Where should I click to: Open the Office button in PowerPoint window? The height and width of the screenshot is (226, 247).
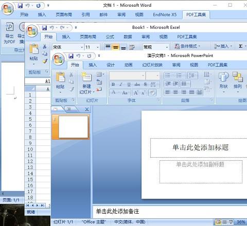(59, 59)
